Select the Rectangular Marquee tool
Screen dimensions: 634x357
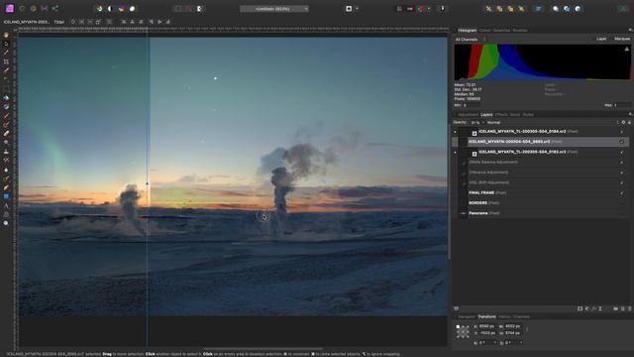(6, 88)
